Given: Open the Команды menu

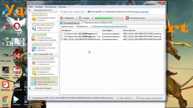Looking at the screenshot, I should 39,7.
